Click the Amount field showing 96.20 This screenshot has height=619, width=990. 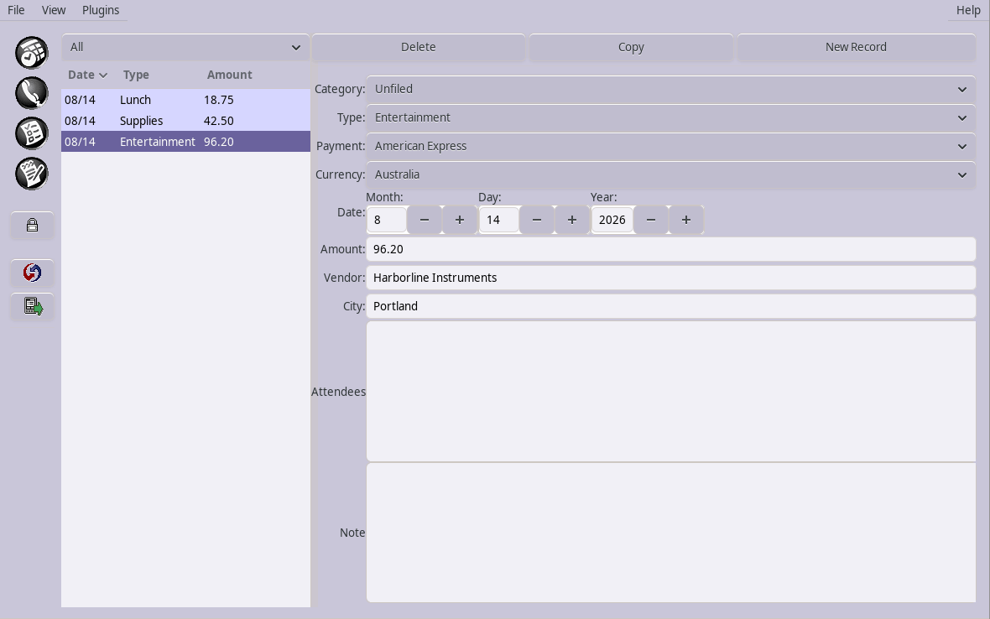671,249
